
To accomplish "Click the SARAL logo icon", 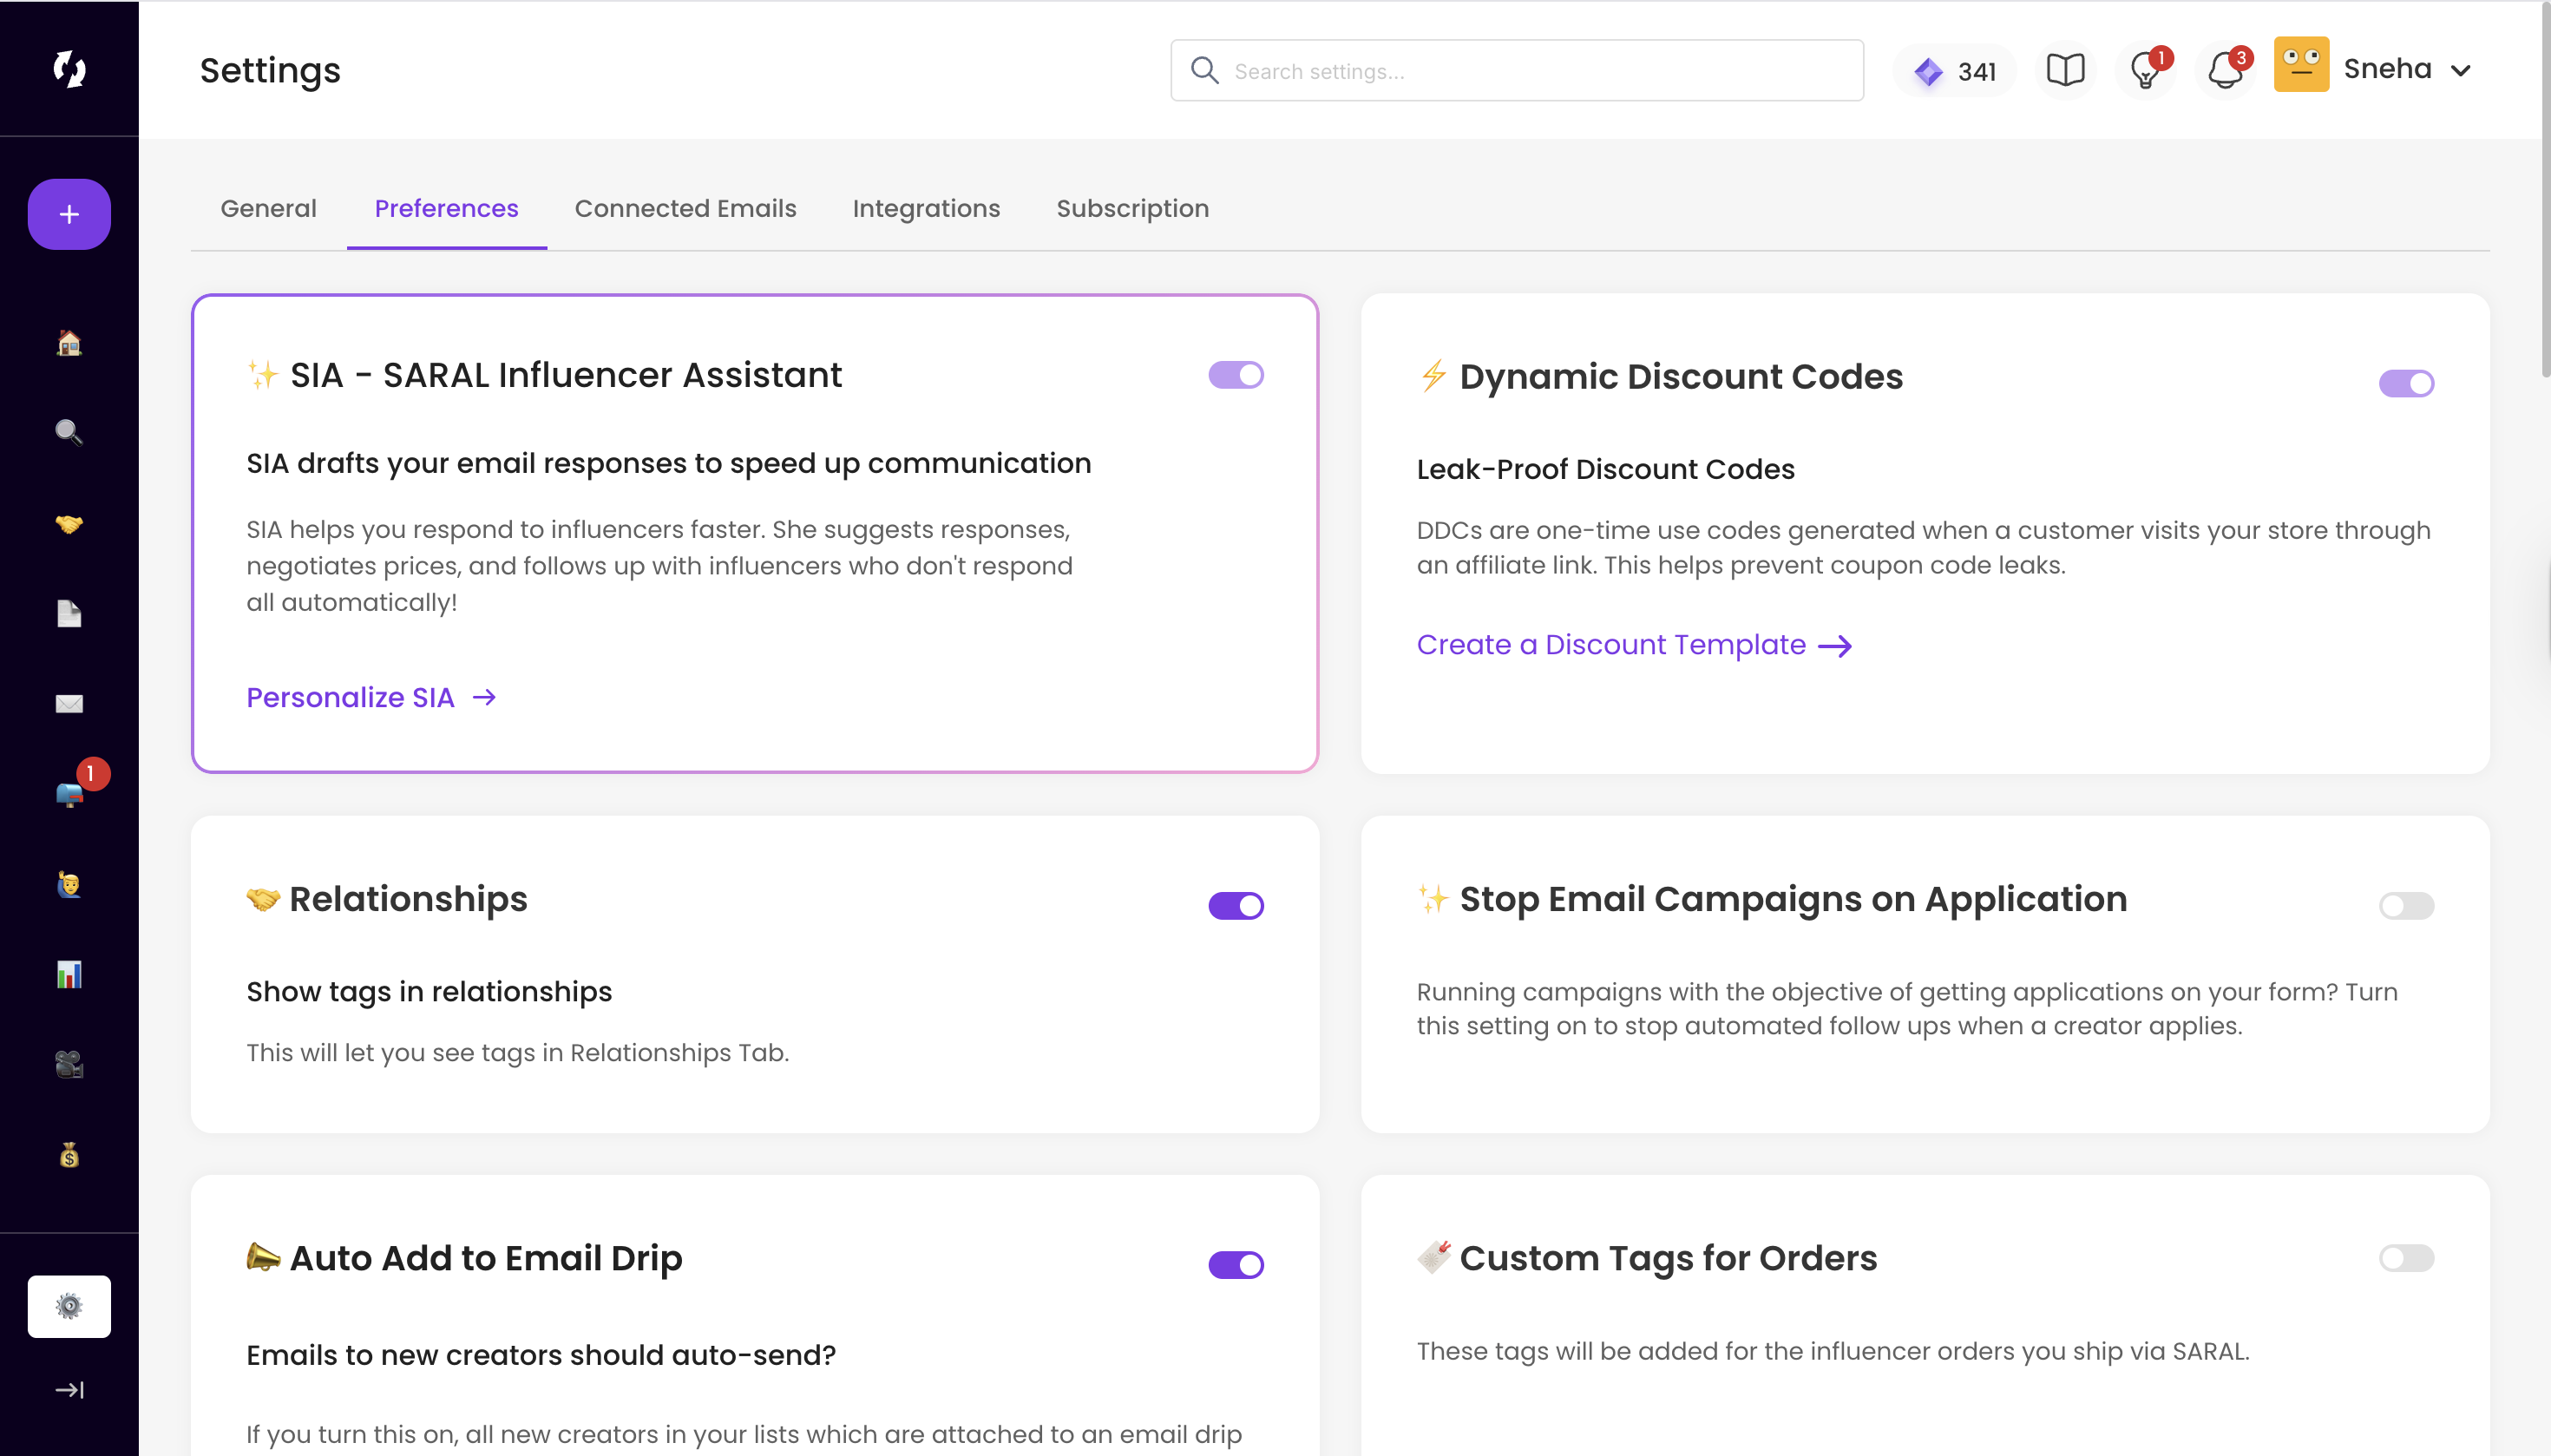I will coord(69,69).
